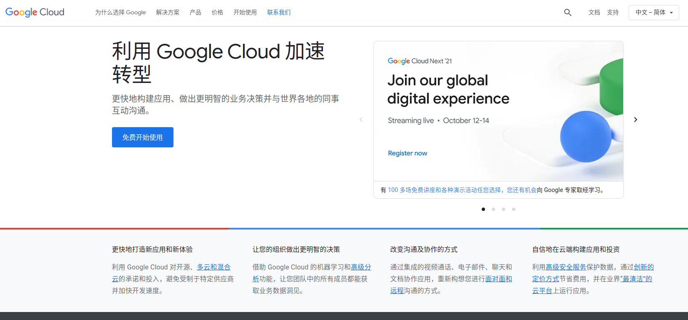Viewport: 688px width, 320px height.
Task: Click Join our global digital experience headline
Action: click(x=448, y=89)
